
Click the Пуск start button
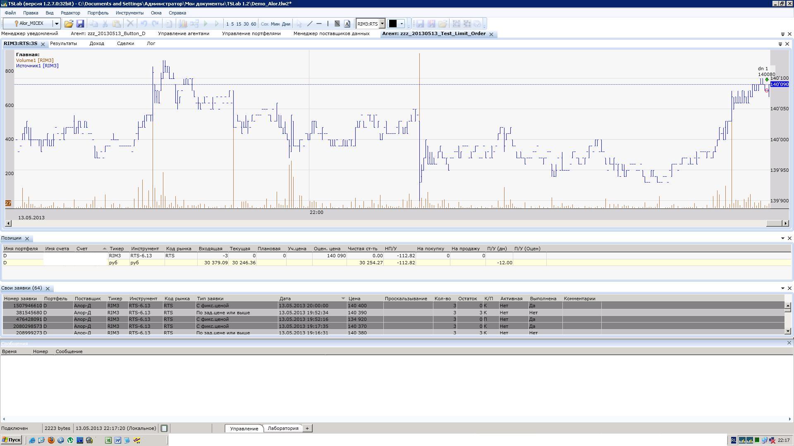pyautogui.click(x=12, y=440)
